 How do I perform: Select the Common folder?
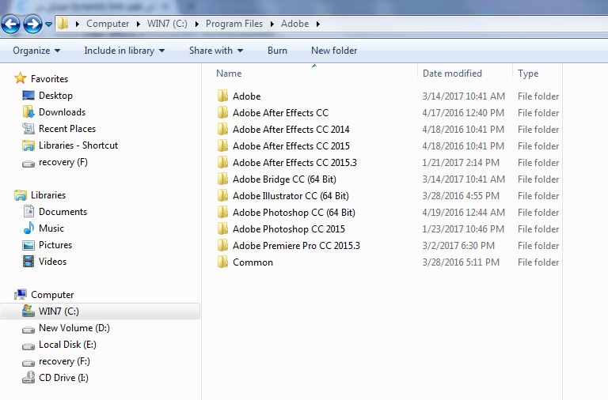(253, 262)
